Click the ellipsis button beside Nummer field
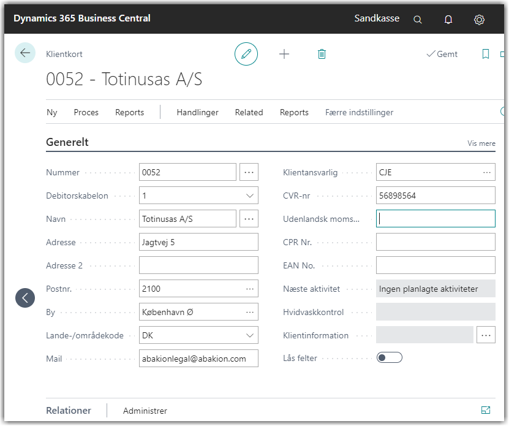The image size is (509, 426). pyautogui.click(x=249, y=172)
